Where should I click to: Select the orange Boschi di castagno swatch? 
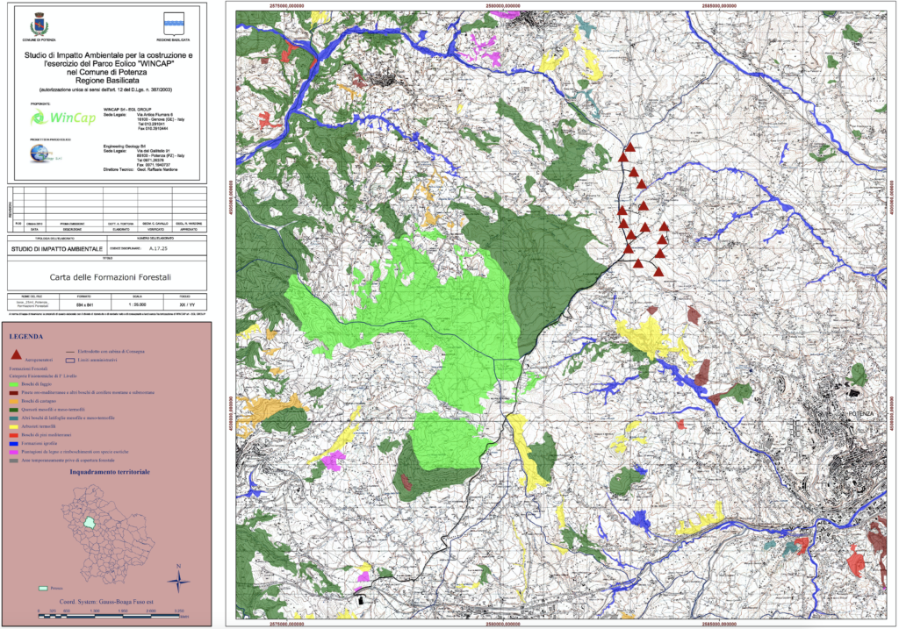point(13,401)
